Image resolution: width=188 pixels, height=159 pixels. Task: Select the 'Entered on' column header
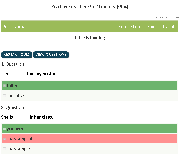tap(129, 27)
